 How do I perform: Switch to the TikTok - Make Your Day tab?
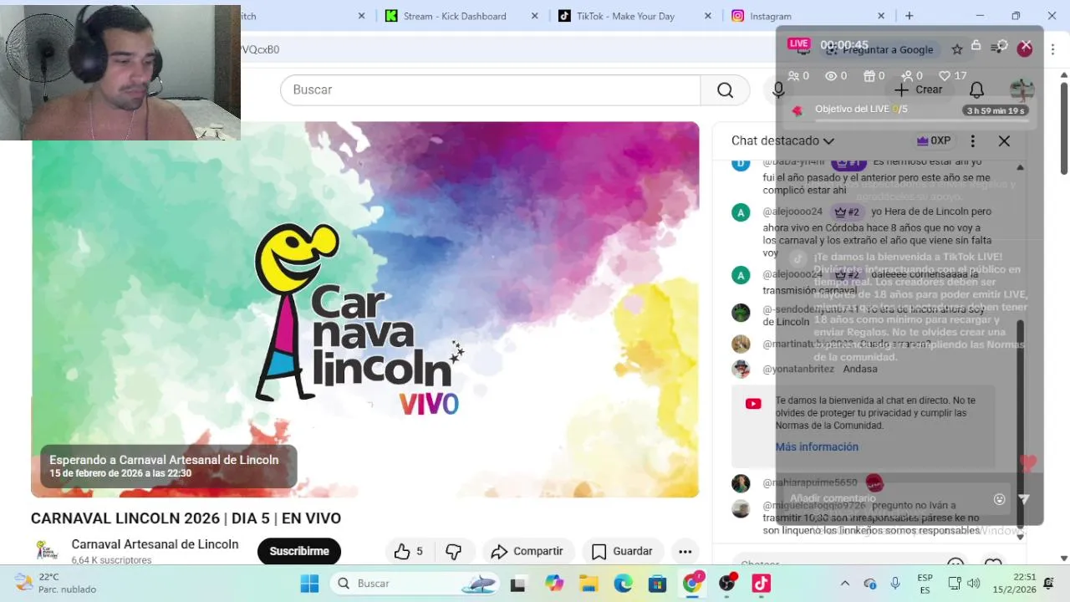627,16
